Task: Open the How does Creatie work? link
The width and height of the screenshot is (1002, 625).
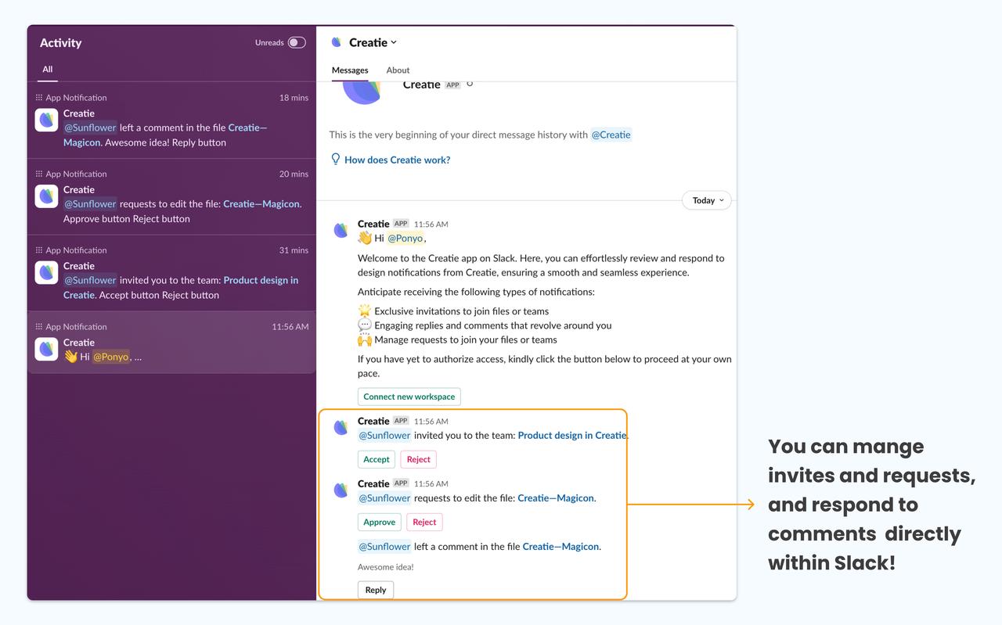Action: (x=397, y=160)
